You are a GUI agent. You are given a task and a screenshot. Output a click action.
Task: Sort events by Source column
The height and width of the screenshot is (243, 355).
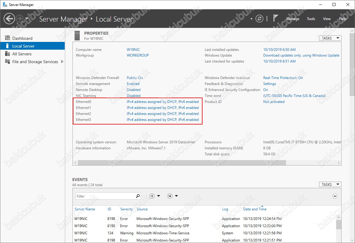point(142,209)
